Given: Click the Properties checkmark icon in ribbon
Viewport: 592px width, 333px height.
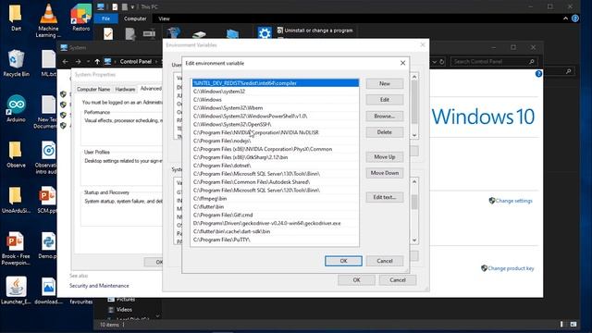Looking at the screenshot, I should pos(108,33).
